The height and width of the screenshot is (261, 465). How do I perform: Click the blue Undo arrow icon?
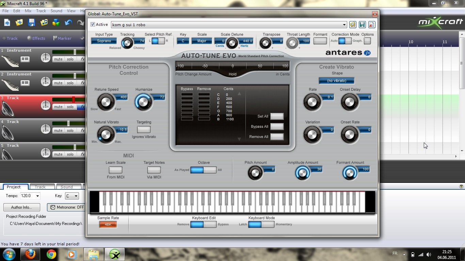pos(68,23)
